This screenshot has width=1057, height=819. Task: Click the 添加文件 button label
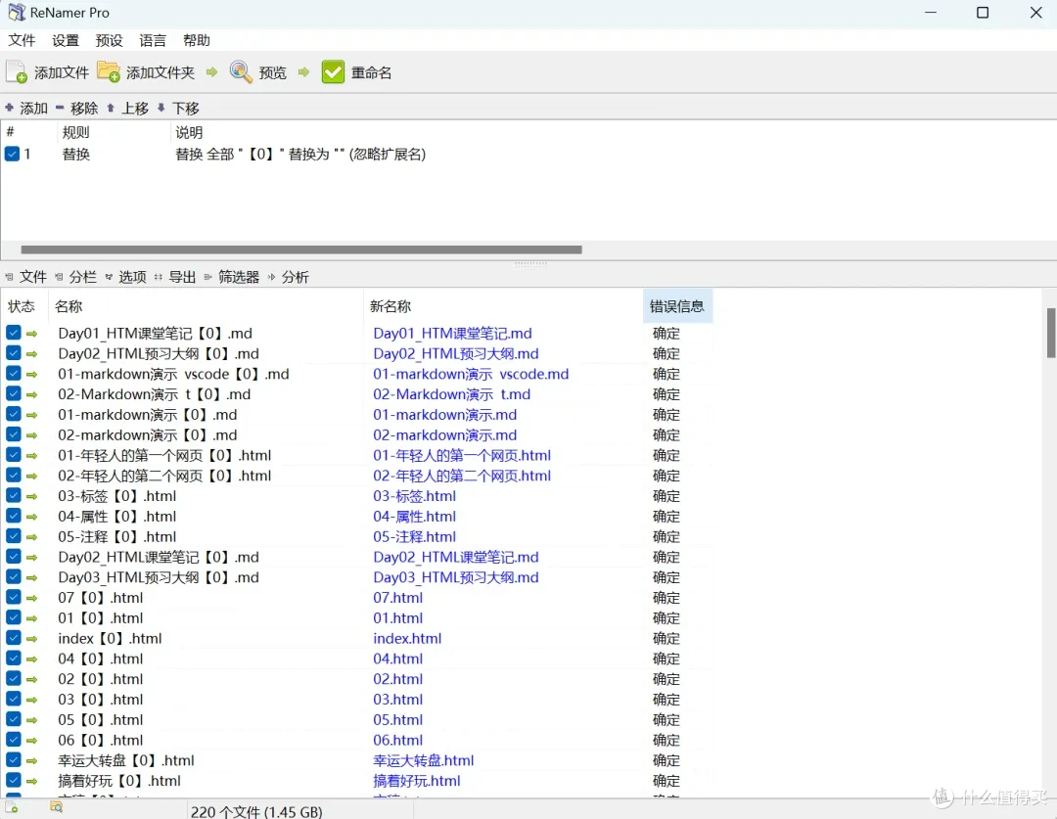click(62, 72)
